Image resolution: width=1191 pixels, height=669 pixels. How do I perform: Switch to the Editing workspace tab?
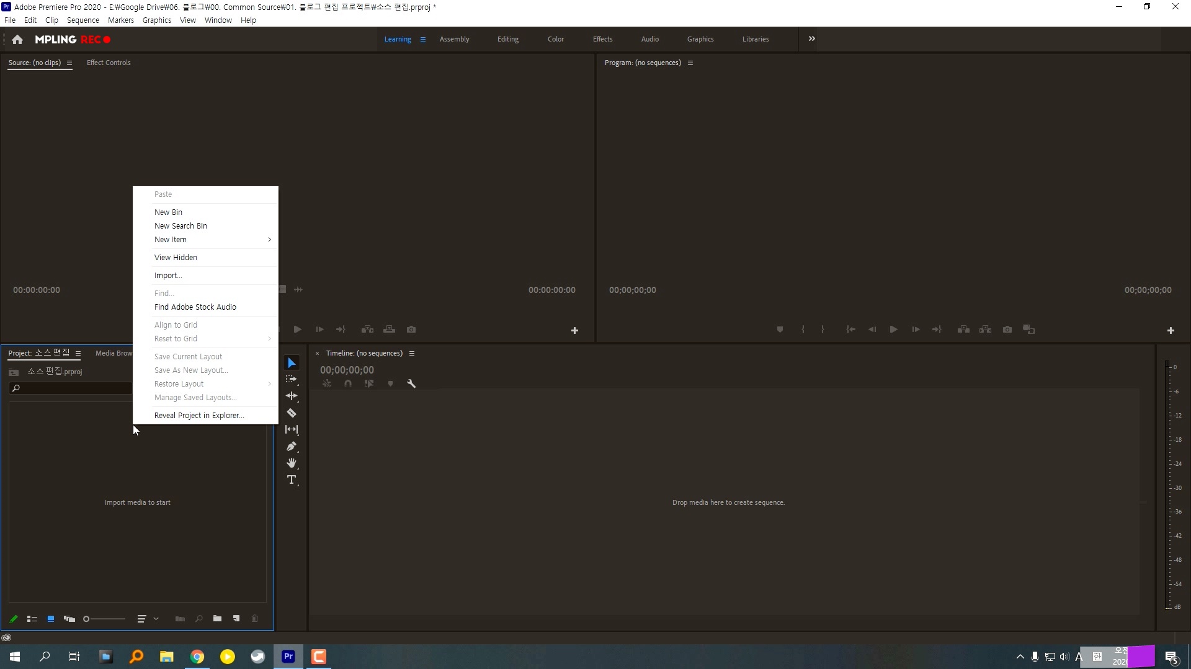[507, 39]
